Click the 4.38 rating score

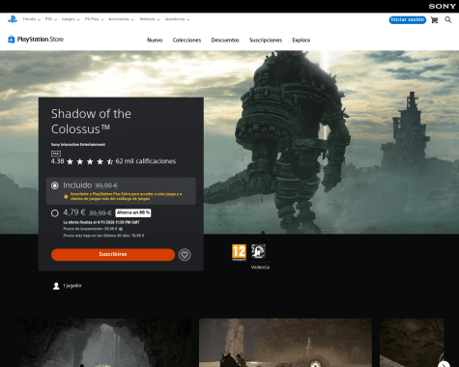[57, 161]
